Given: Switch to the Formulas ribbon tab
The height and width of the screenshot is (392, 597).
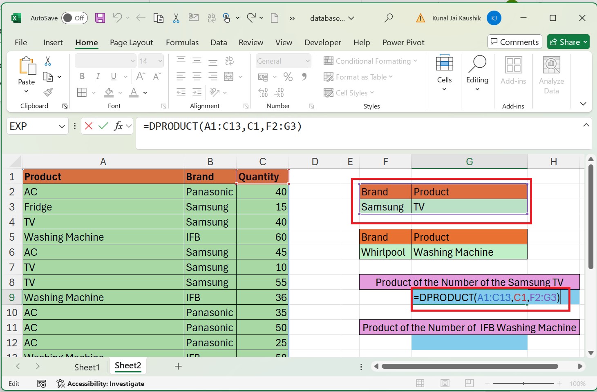Looking at the screenshot, I should point(182,42).
